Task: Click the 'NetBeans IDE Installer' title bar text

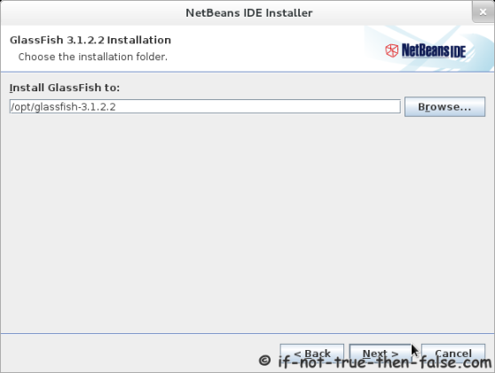Action: (248, 13)
